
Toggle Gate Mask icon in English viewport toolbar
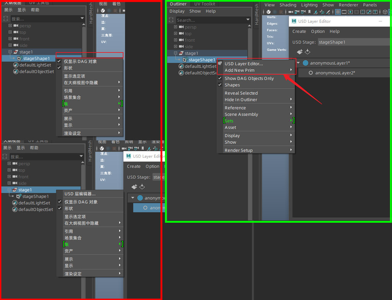[356, 12]
